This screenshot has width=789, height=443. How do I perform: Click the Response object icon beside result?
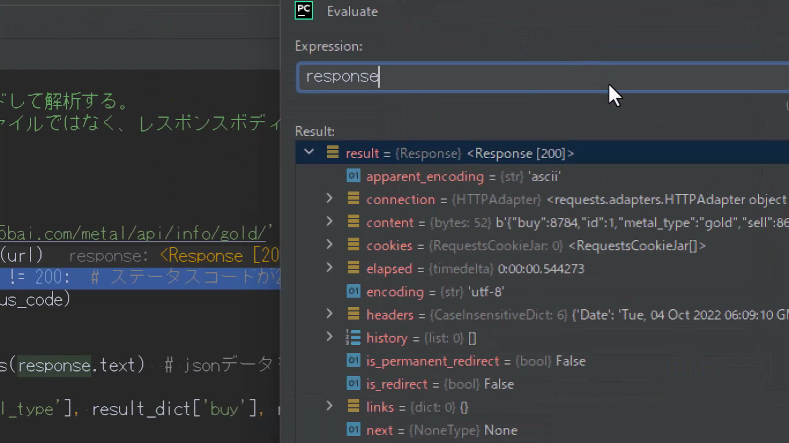[332, 152]
